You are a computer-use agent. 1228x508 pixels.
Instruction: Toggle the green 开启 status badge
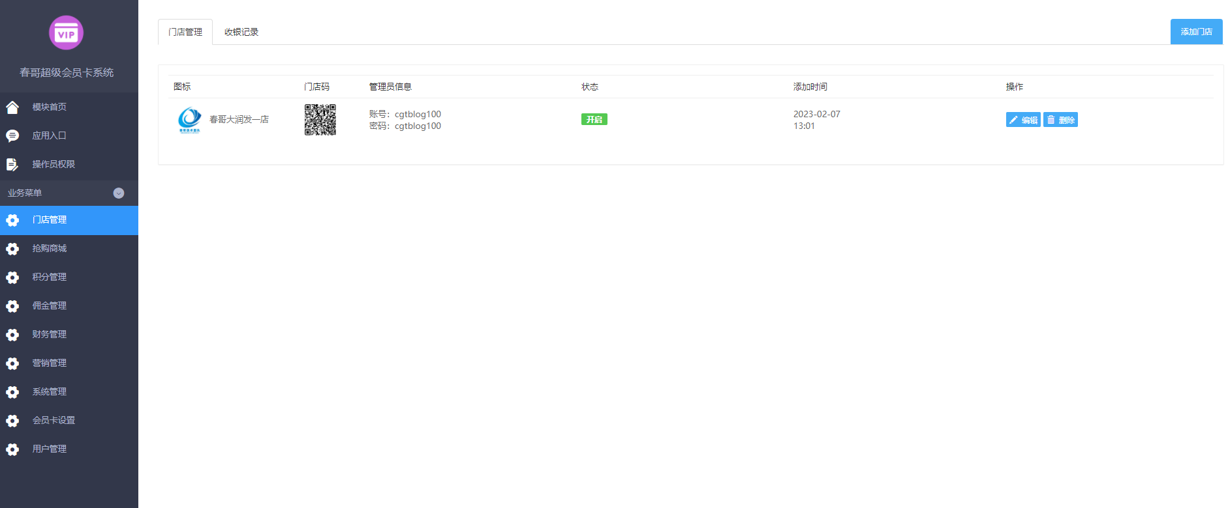[x=594, y=119]
